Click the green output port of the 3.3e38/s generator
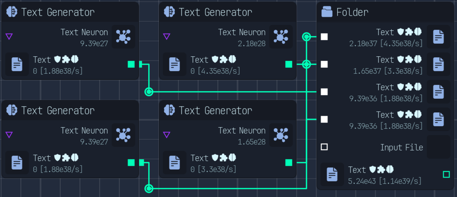This screenshot has width=457, height=197. tap(289, 163)
